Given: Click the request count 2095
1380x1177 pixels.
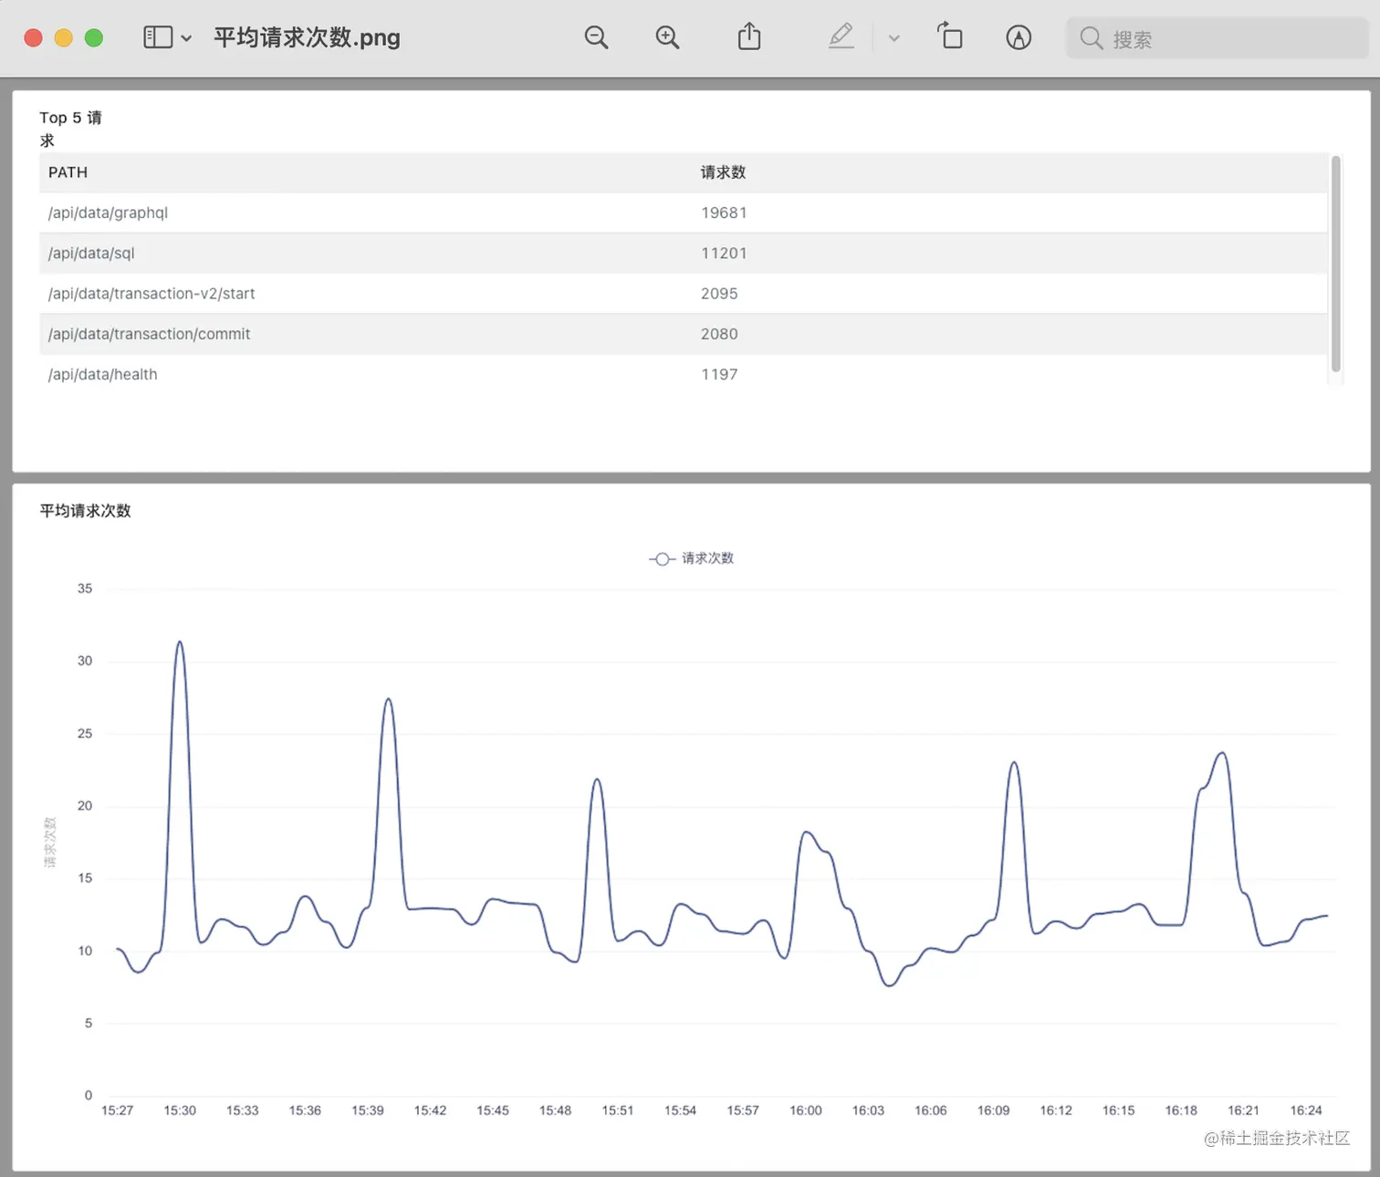Looking at the screenshot, I should pos(719,294).
